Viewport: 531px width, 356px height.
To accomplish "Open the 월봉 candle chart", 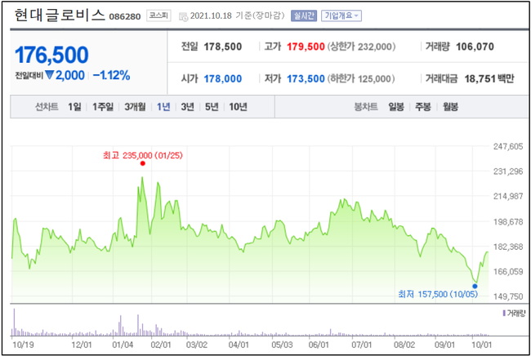I will [450, 107].
